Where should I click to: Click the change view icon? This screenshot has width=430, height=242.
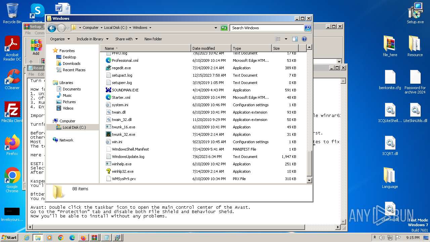(278, 39)
